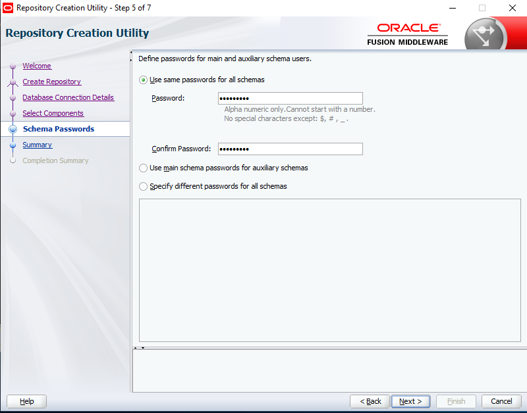Click the Welcome step circle icon
The width and height of the screenshot is (527, 413).
click(13, 66)
